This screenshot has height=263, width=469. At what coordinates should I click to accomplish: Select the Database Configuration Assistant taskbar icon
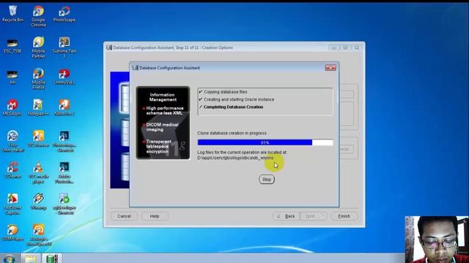click(x=52, y=259)
